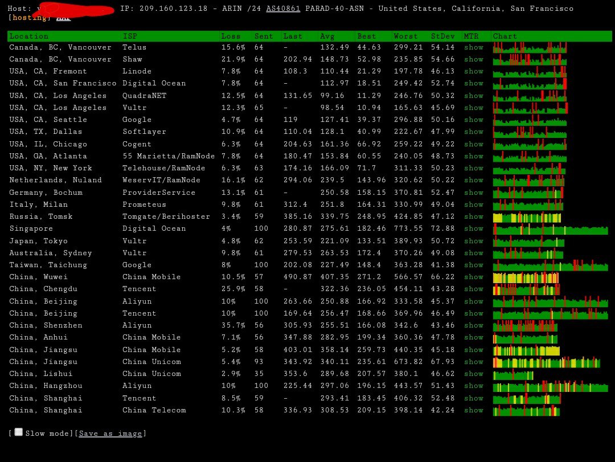615x462 pixels.
Task: Click the orange hosting tag link
Action: [30, 18]
